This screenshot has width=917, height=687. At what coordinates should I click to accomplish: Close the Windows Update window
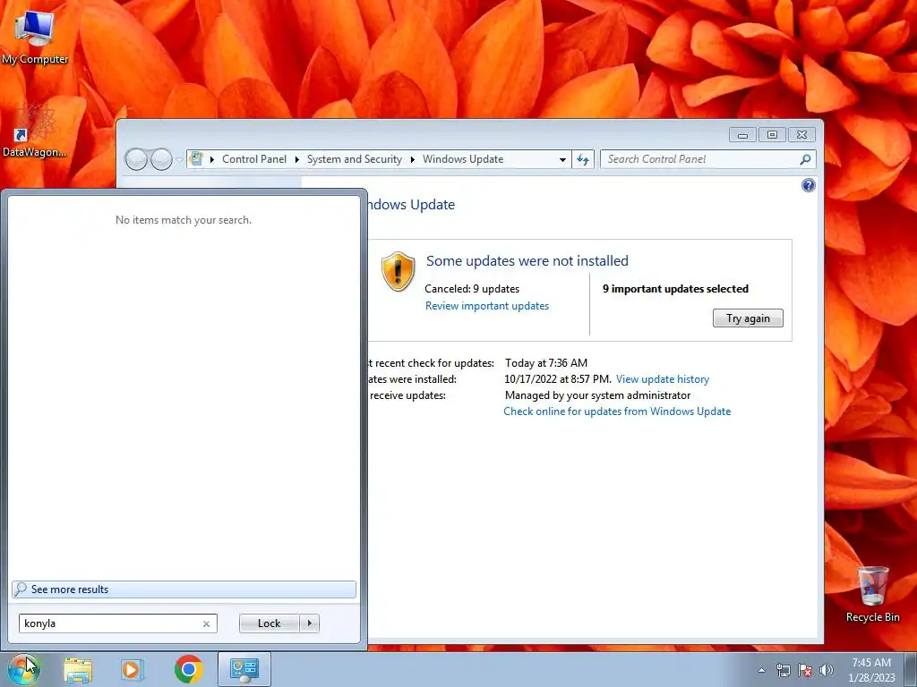pos(801,135)
